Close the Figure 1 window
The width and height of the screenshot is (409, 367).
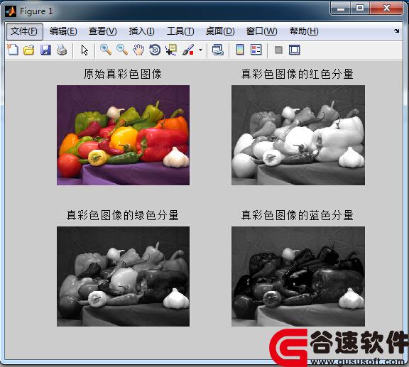386,9
